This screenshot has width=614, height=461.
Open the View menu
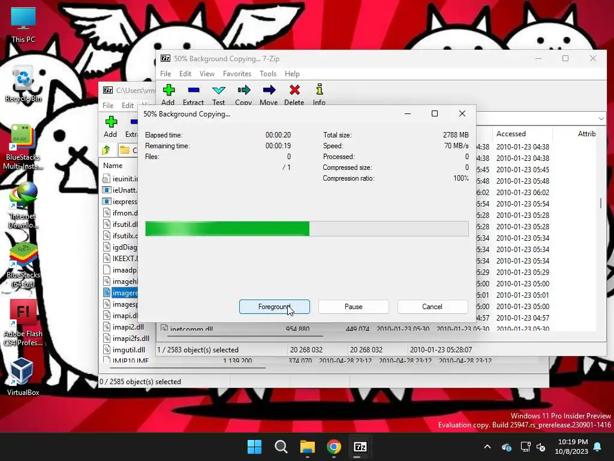click(207, 74)
